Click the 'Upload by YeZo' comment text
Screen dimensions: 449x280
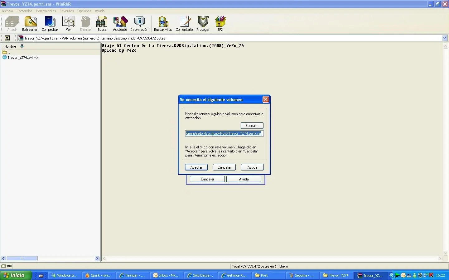click(x=119, y=50)
